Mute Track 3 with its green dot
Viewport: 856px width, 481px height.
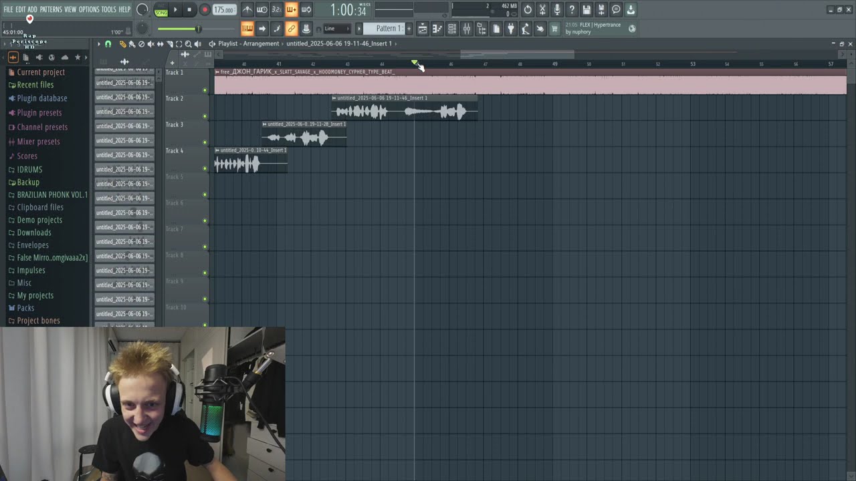click(x=205, y=142)
